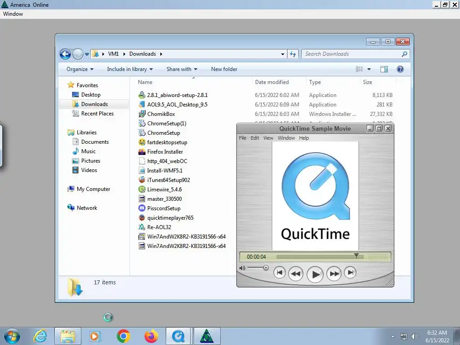Viewport: 460px width, 345px height.
Task: Open the Share with dropdown
Action: point(182,69)
